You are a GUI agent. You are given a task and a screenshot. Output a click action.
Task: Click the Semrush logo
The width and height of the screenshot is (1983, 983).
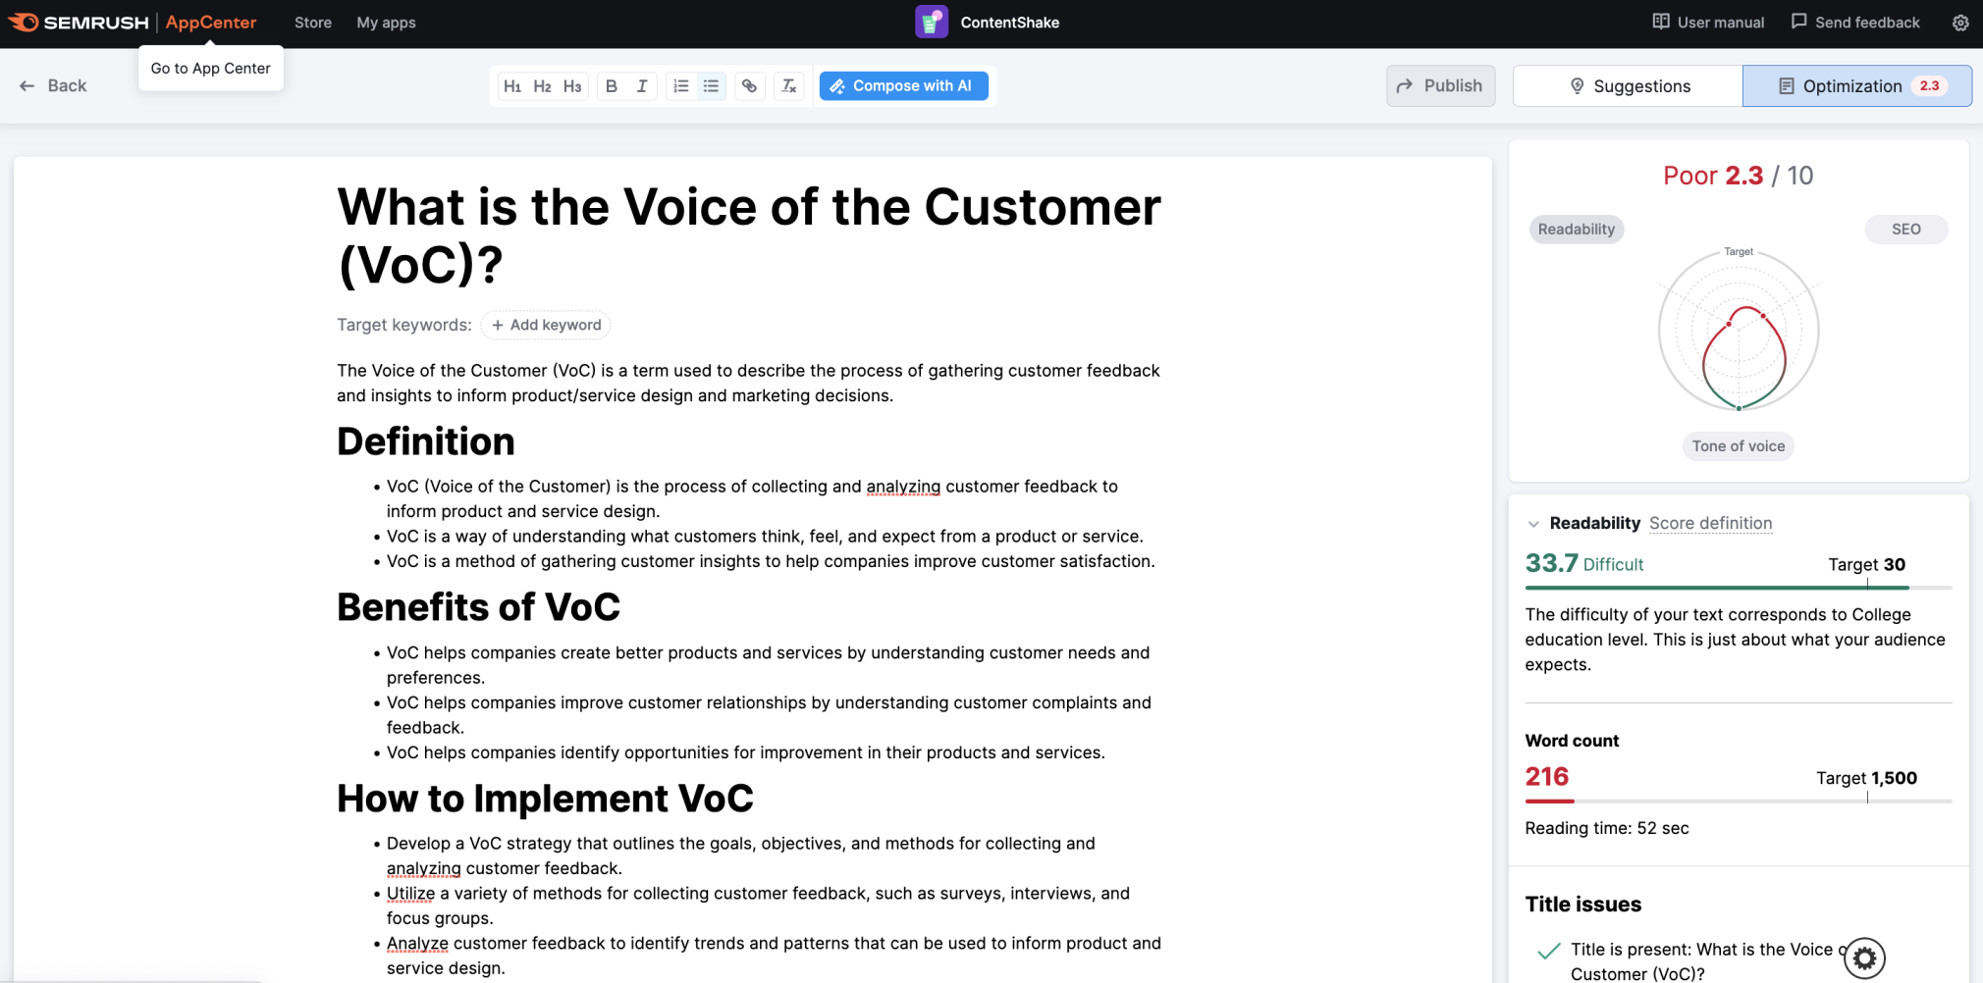[79, 23]
